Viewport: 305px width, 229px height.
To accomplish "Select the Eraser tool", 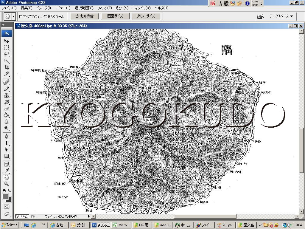I will (x=7, y=109).
